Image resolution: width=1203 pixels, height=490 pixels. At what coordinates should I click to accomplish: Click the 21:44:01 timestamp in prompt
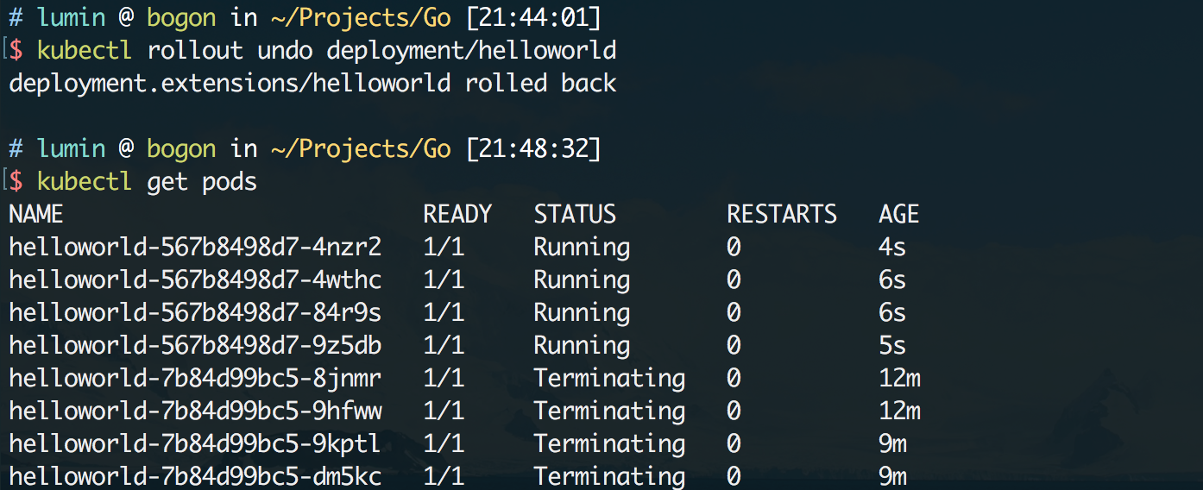[533, 17]
